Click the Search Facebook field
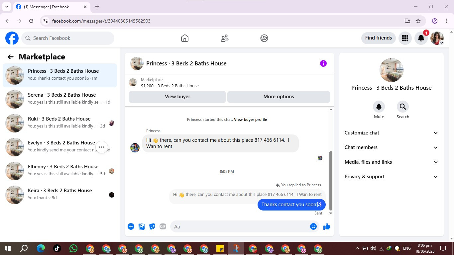The image size is (454, 255). click(68, 38)
